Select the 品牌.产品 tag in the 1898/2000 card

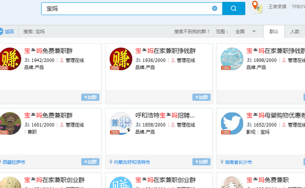[256, 68]
